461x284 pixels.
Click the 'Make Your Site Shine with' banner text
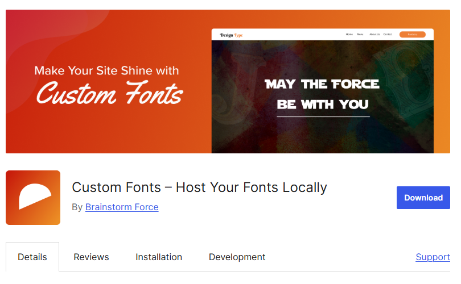(x=106, y=70)
